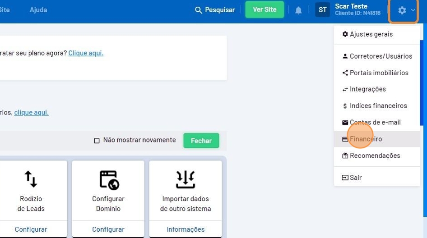Open Recomendações menu entry
This screenshot has height=238, width=427.
tap(374, 156)
